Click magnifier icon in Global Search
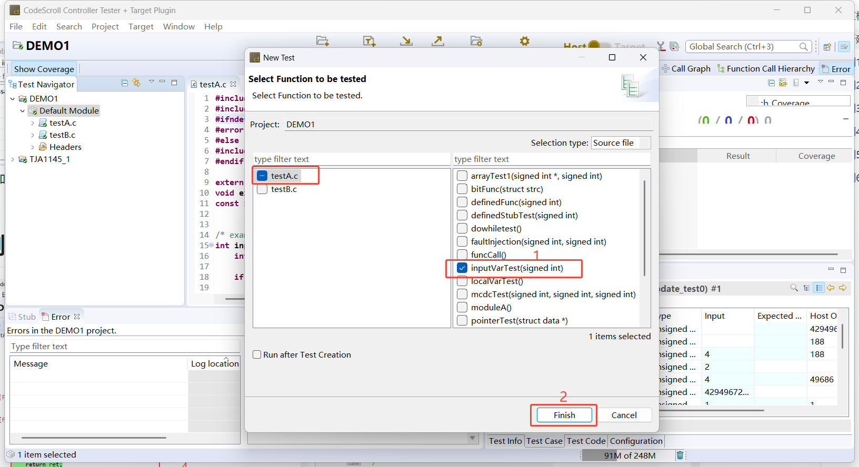 pyautogui.click(x=804, y=47)
